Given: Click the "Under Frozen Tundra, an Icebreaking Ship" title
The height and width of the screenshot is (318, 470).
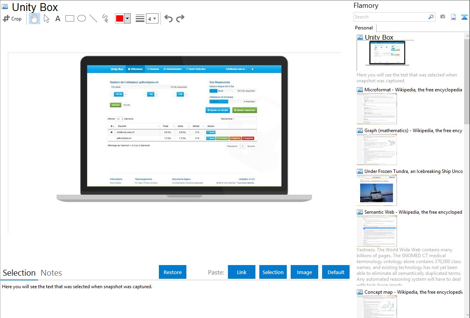Looking at the screenshot, I should [x=414, y=171].
